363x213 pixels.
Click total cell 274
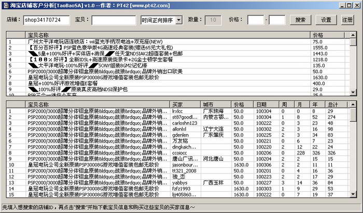[x=331, y=117]
